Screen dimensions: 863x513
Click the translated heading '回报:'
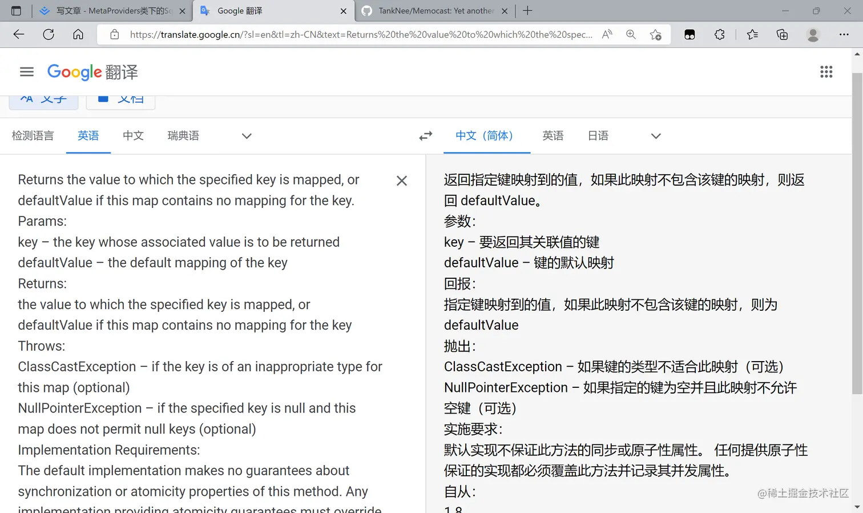point(460,284)
